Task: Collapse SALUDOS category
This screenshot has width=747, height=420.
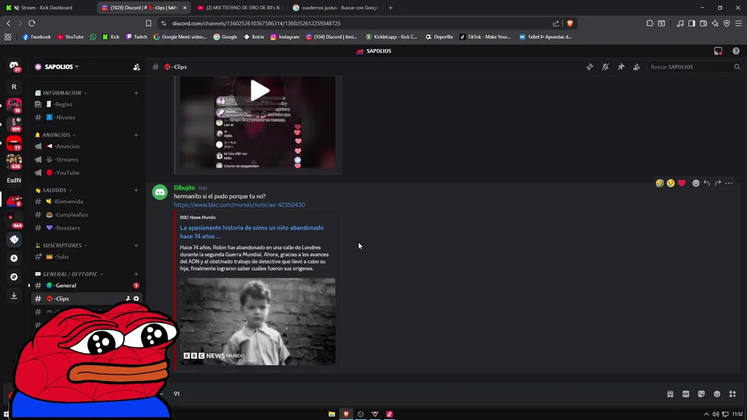Action: [54, 190]
